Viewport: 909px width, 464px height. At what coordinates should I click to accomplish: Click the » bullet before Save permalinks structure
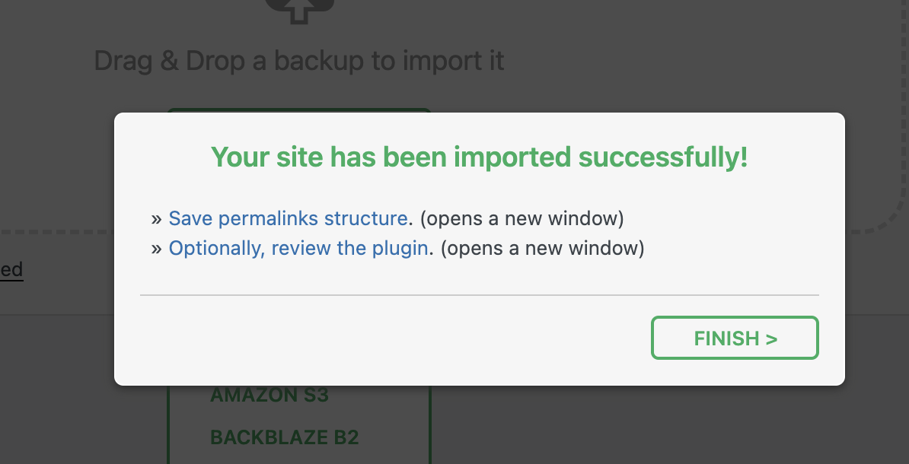[x=157, y=219]
